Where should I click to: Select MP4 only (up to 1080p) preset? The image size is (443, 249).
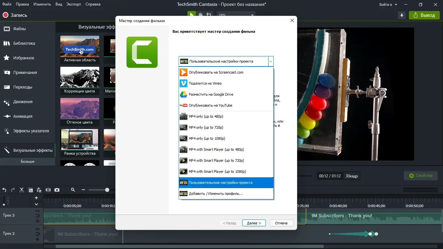click(226, 138)
